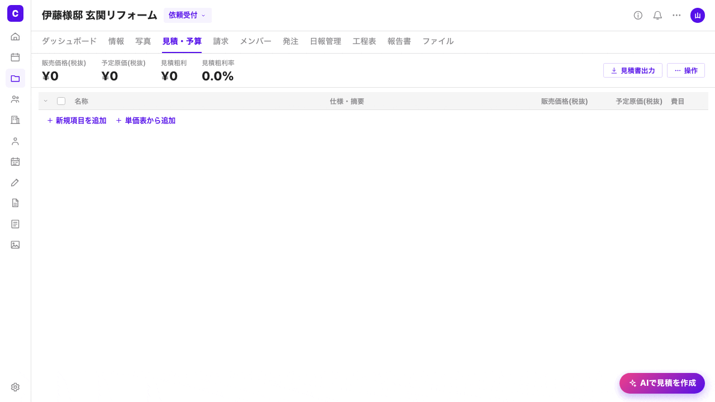
Task: Select the 見積・予算 tab
Action: coord(182,41)
